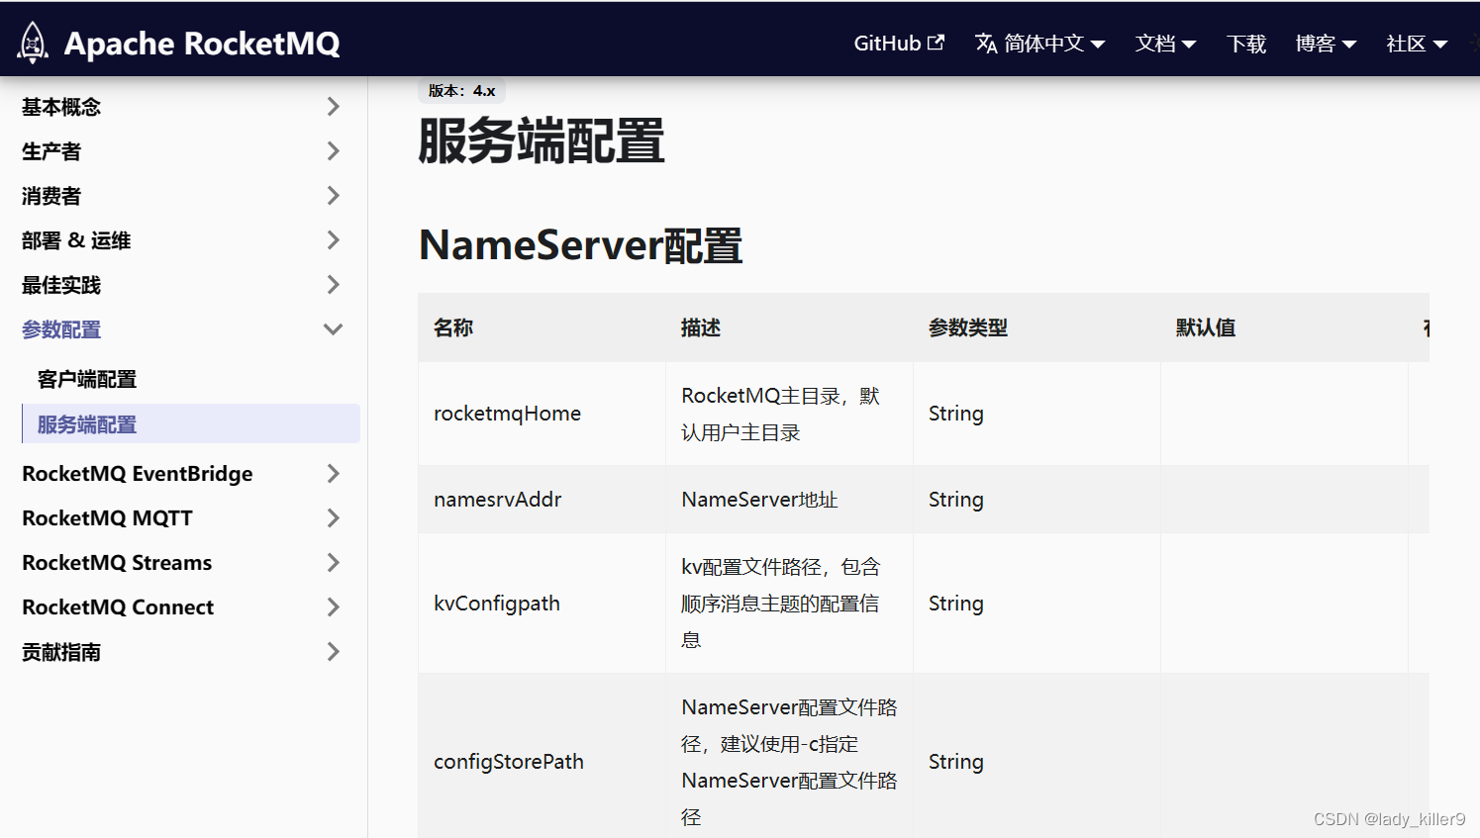Image resolution: width=1480 pixels, height=838 pixels.
Task: Expand the 贡献指南 chevron arrow
Action: pyautogui.click(x=334, y=652)
